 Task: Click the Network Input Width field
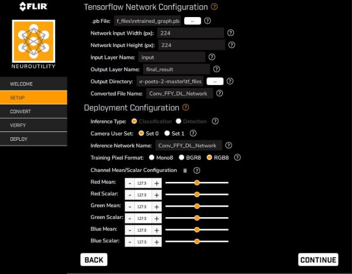pos(191,33)
